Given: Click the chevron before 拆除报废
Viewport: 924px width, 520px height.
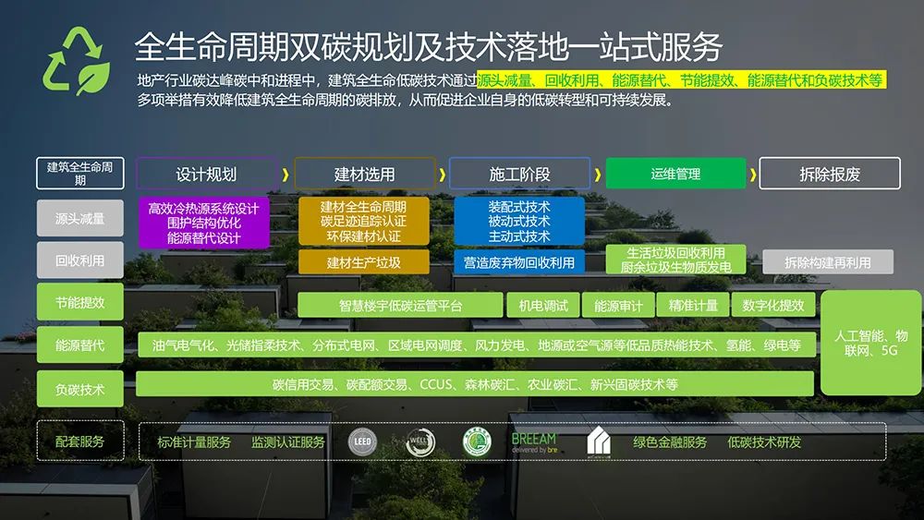Looking at the screenshot, I should [752, 174].
